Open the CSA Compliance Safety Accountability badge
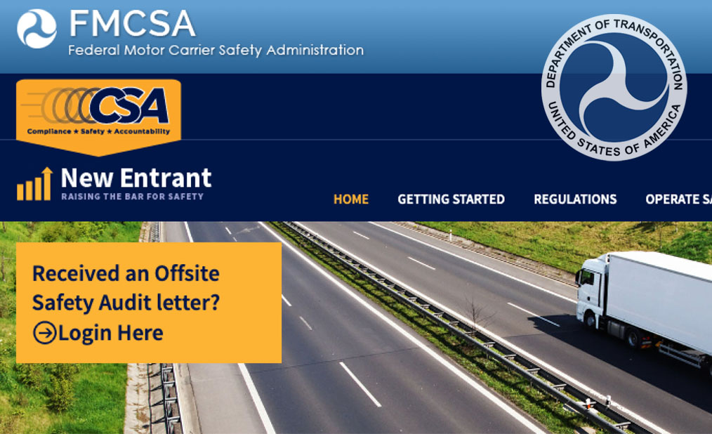 (x=98, y=117)
